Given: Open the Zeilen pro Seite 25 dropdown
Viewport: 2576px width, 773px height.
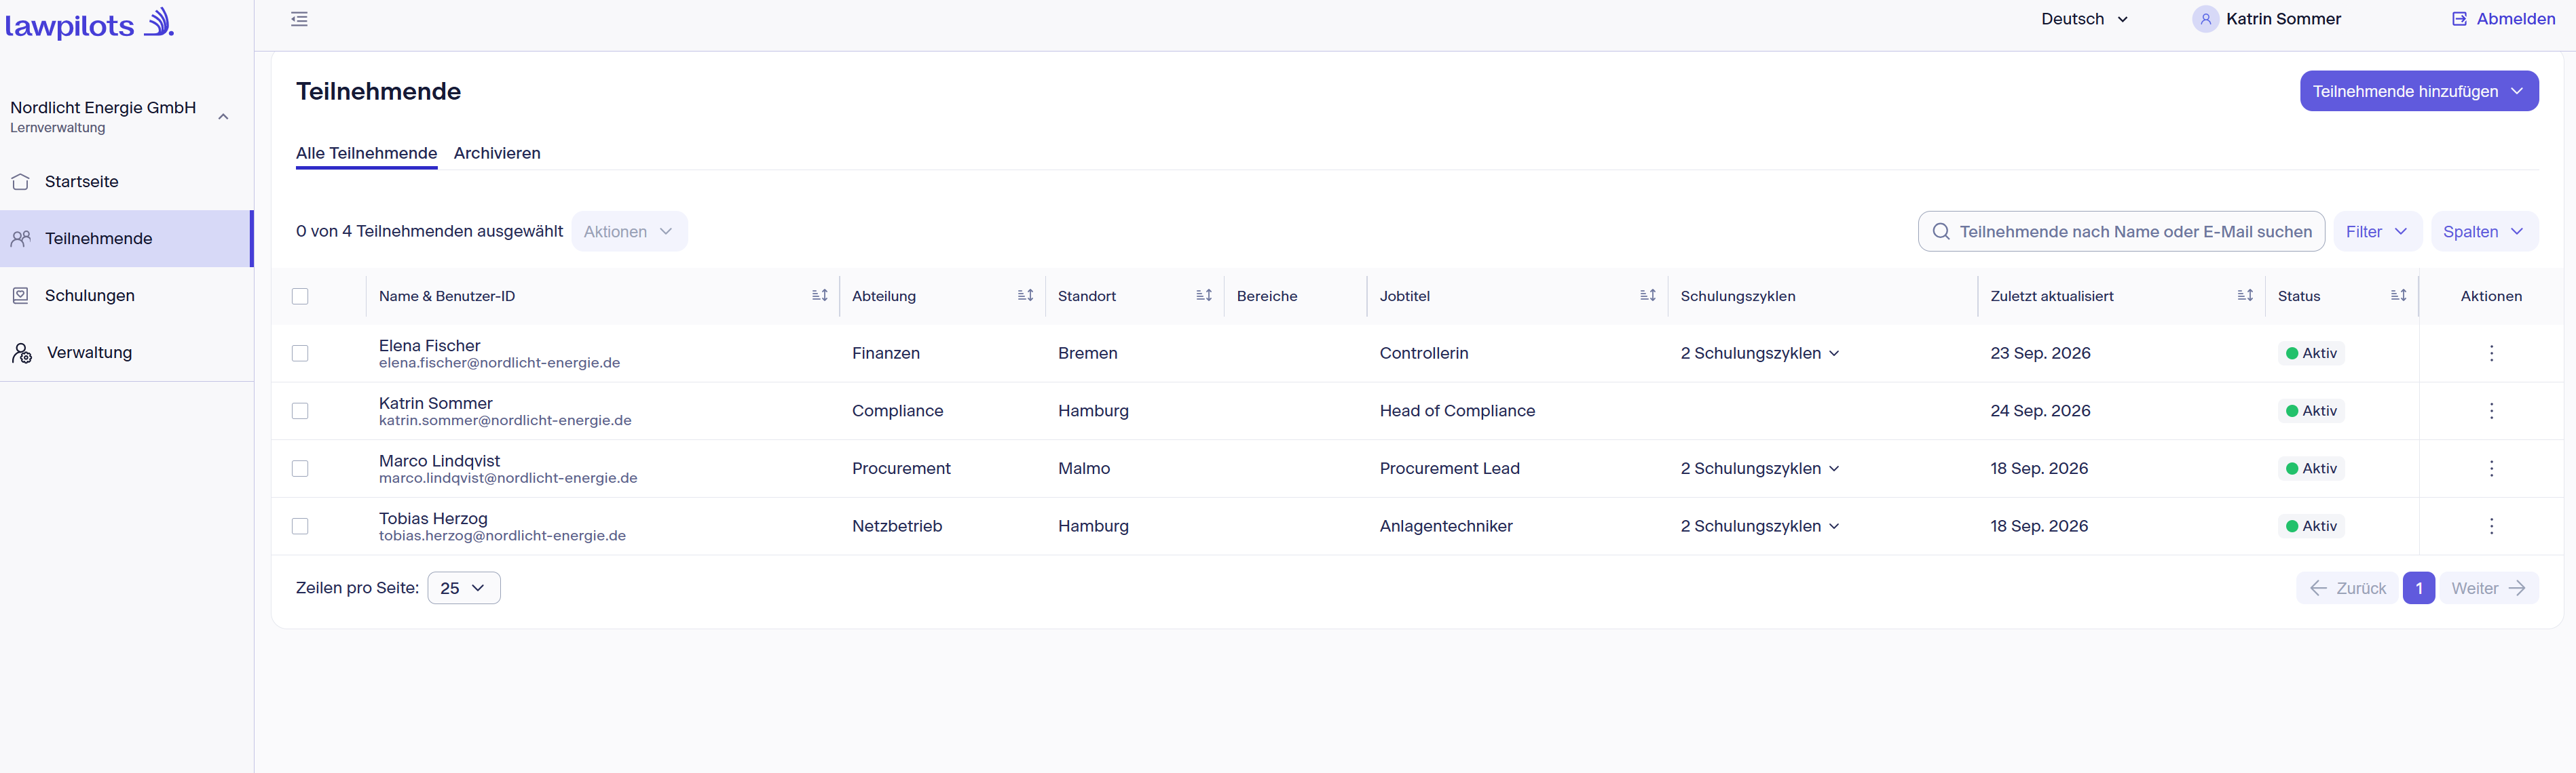Looking at the screenshot, I should (464, 589).
